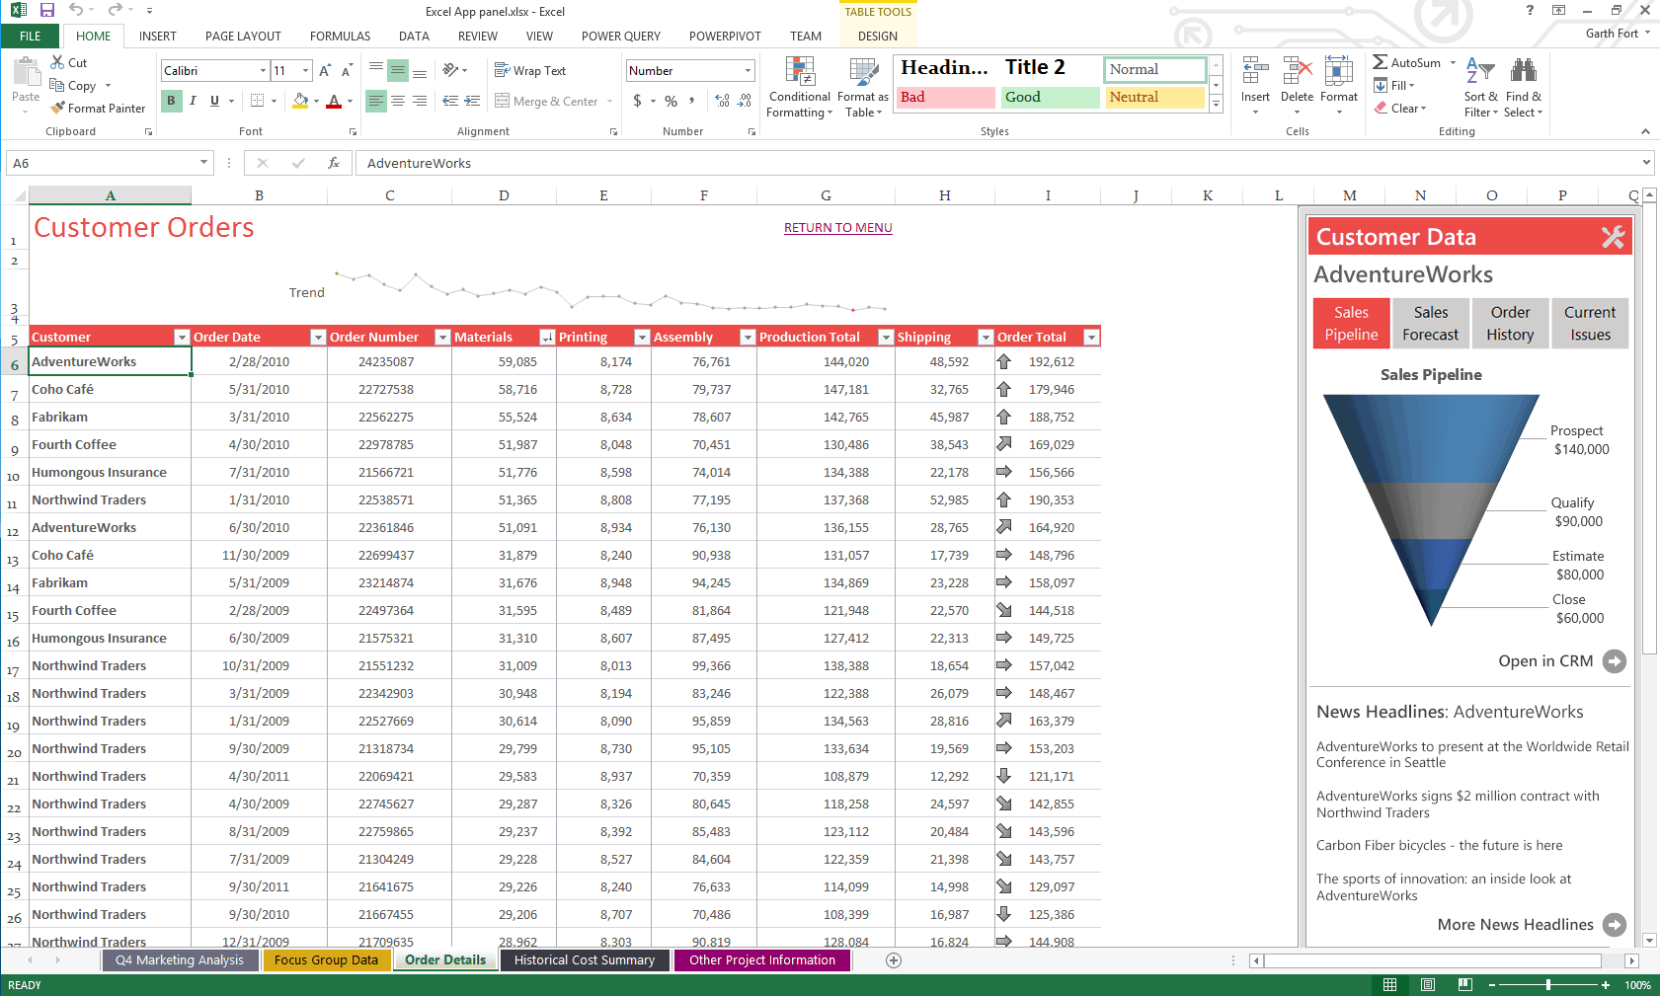Open the FORMULAS ribbon tab
Viewport: 1660px width, 996px height.
(341, 37)
